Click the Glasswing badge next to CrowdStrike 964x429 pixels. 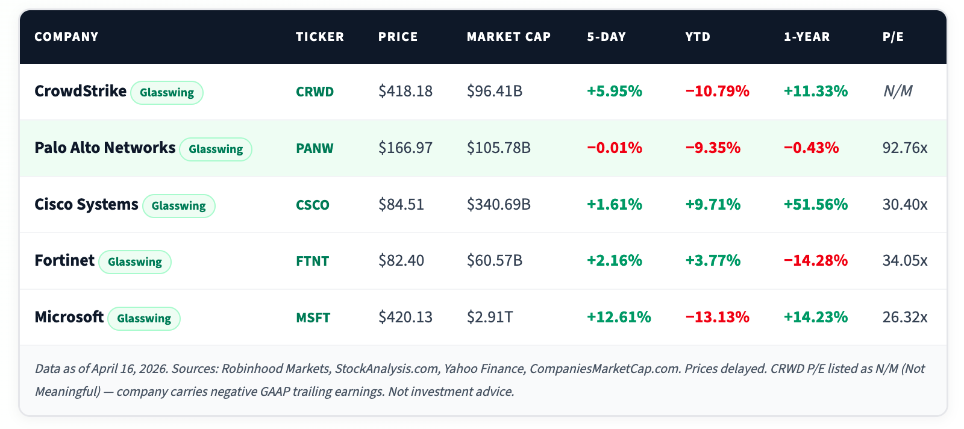(167, 93)
